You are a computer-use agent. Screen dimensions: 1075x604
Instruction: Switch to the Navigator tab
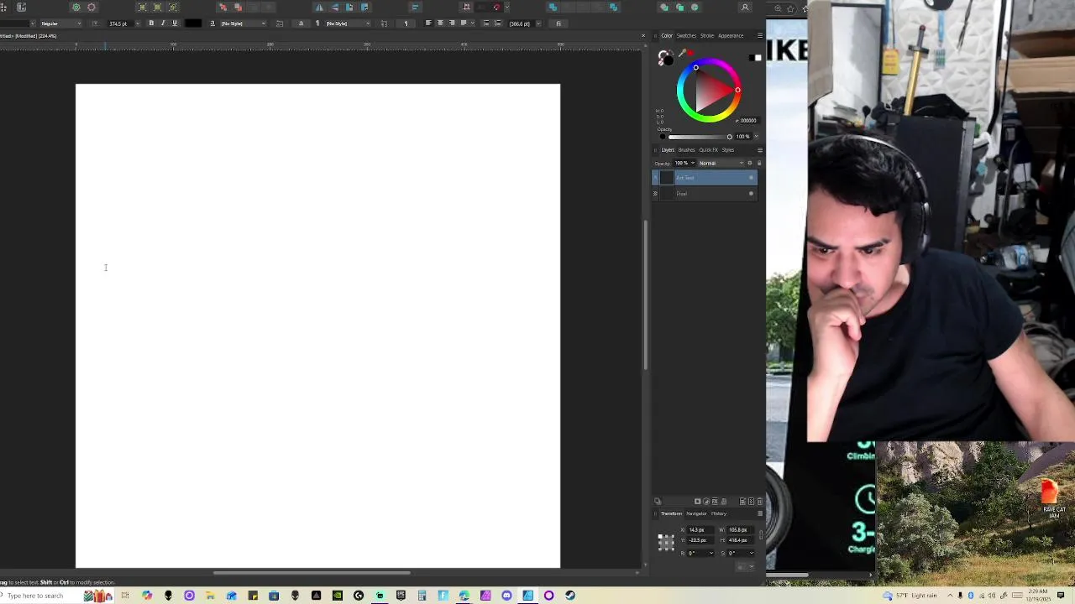pyautogui.click(x=696, y=513)
